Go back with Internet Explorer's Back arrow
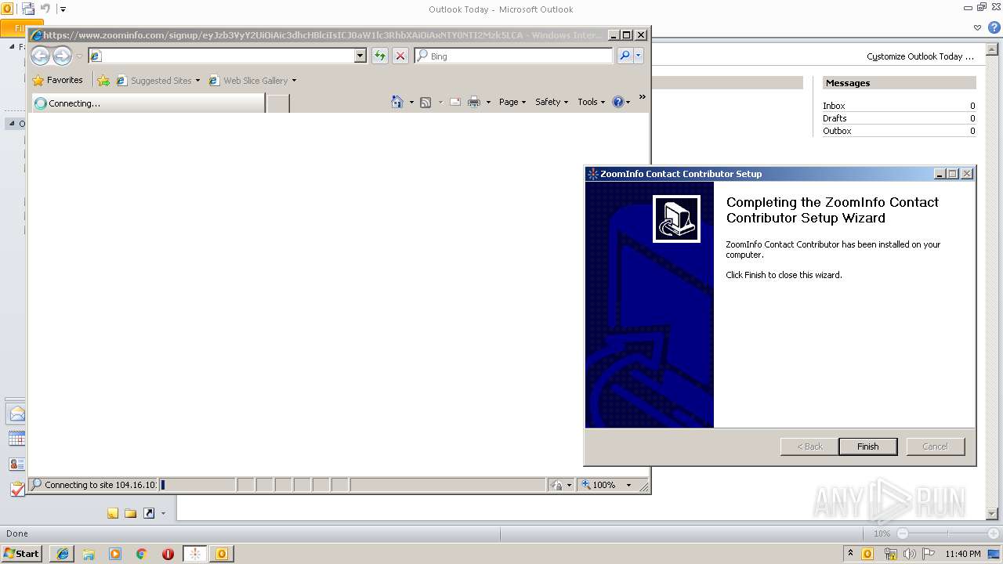The image size is (1003, 564). 40,56
